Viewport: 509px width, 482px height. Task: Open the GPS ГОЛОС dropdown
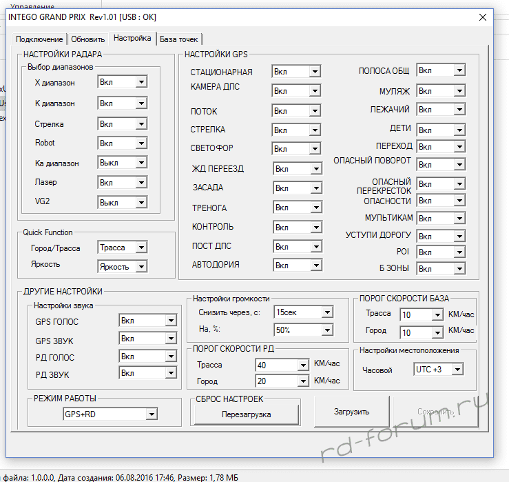(x=147, y=321)
